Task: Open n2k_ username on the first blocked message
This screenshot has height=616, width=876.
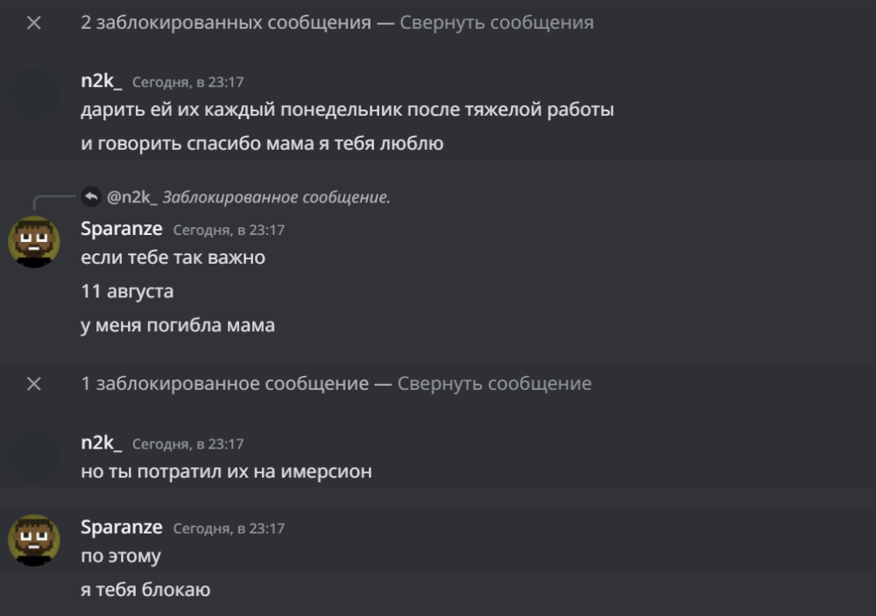Action: (x=101, y=81)
